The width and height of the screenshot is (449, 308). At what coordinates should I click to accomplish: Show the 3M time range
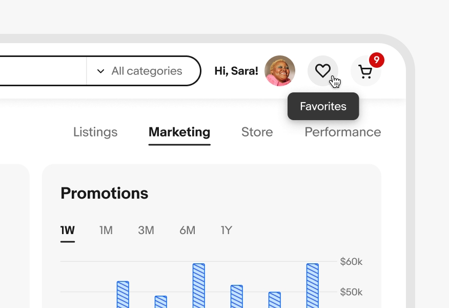(146, 230)
